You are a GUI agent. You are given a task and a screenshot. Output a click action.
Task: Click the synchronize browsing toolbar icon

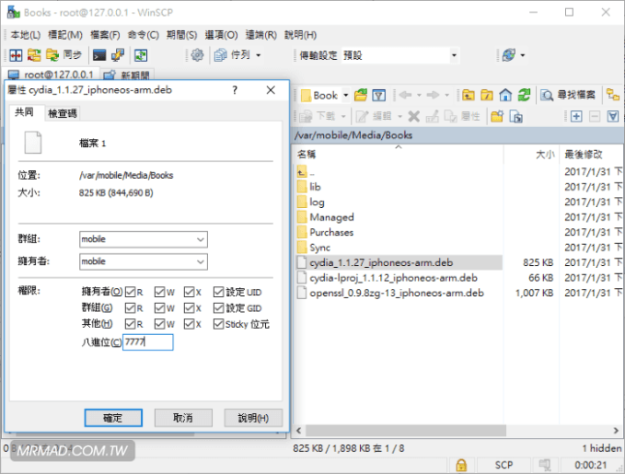(x=141, y=55)
